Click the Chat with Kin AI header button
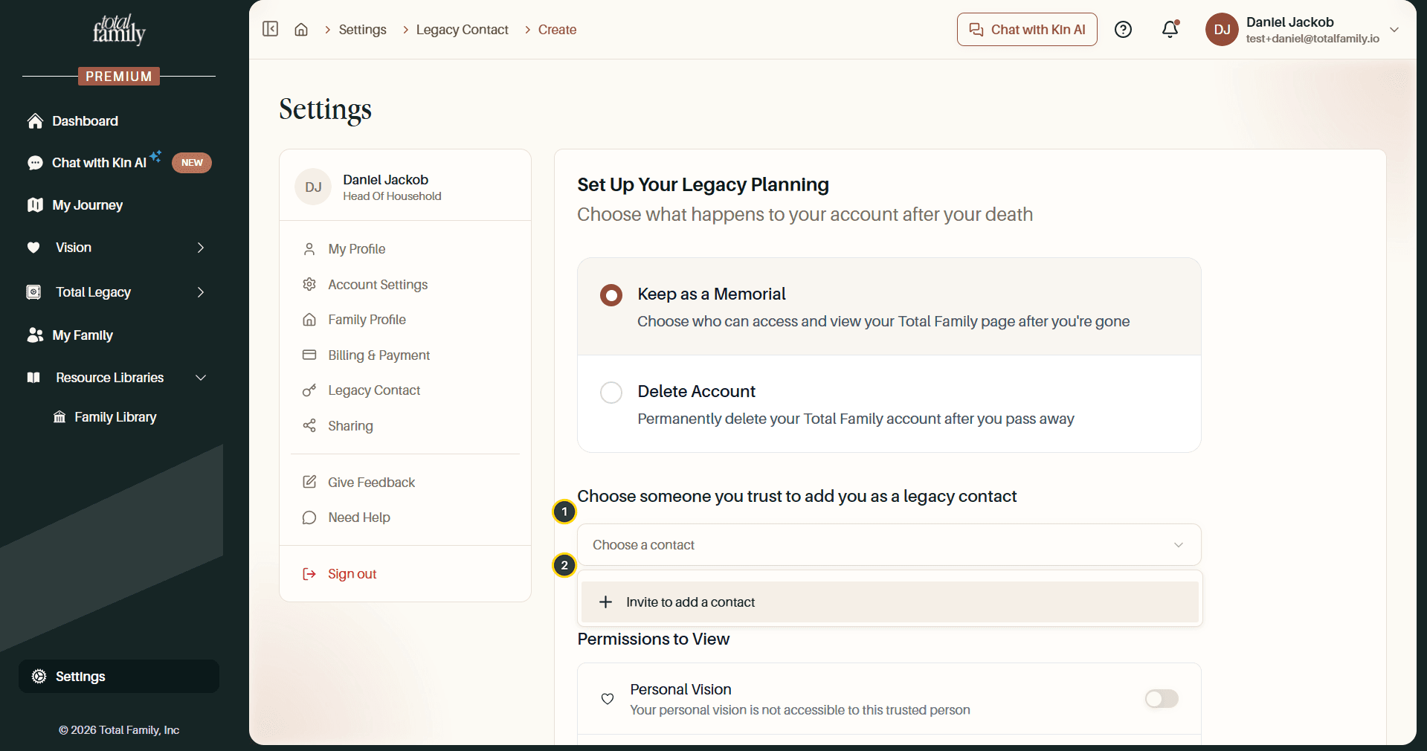1427x751 pixels. click(x=1027, y=30)
